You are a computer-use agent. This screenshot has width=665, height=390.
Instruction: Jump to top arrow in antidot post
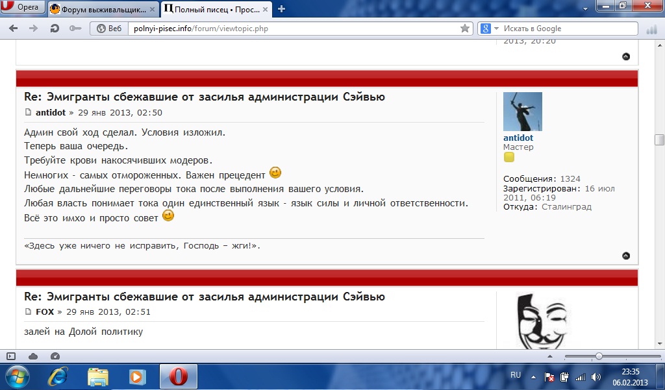click(626, 256)
